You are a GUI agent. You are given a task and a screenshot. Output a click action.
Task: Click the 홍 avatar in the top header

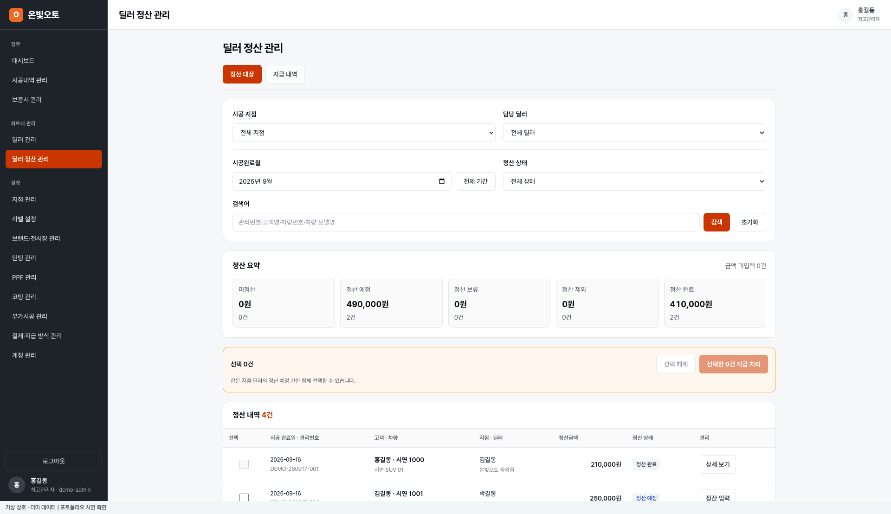(x=846, y=15)
